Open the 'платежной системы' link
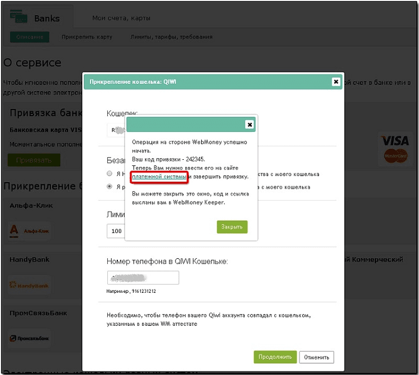The width and height of the screenshot is (419, 375). [159, 177]
